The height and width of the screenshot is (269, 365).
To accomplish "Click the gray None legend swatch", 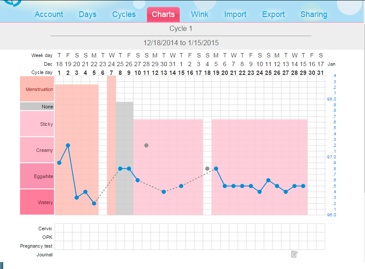I will pyautogui.click(x=37, y=107).
